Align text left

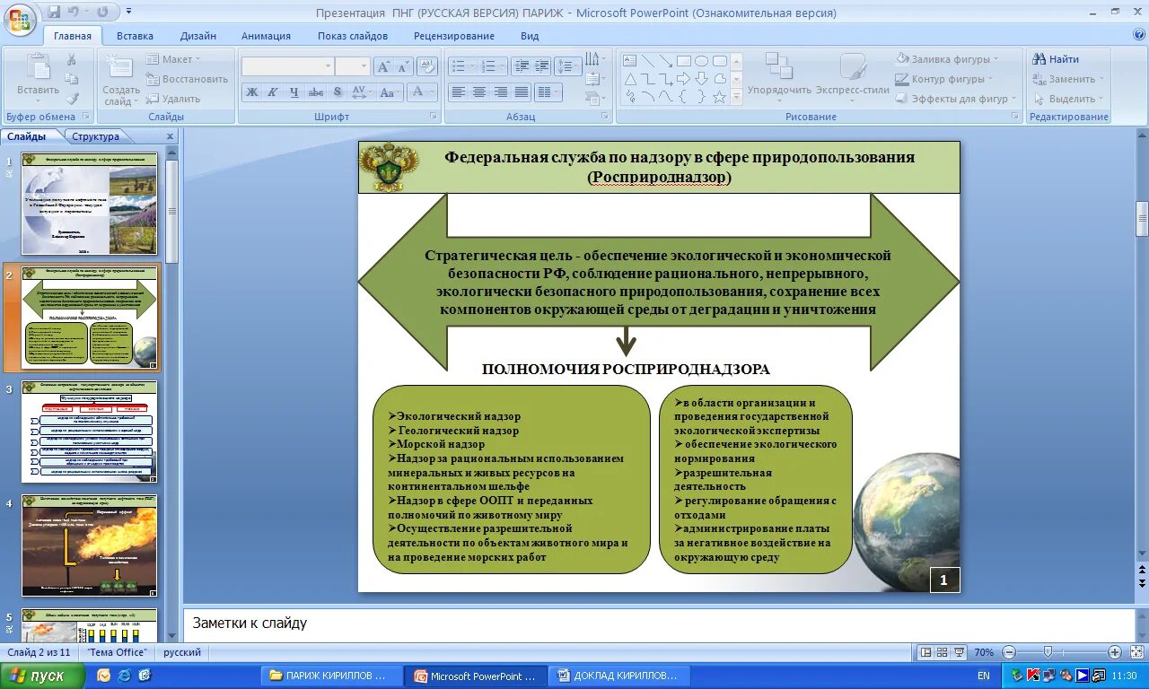click(x=458, y=92)
